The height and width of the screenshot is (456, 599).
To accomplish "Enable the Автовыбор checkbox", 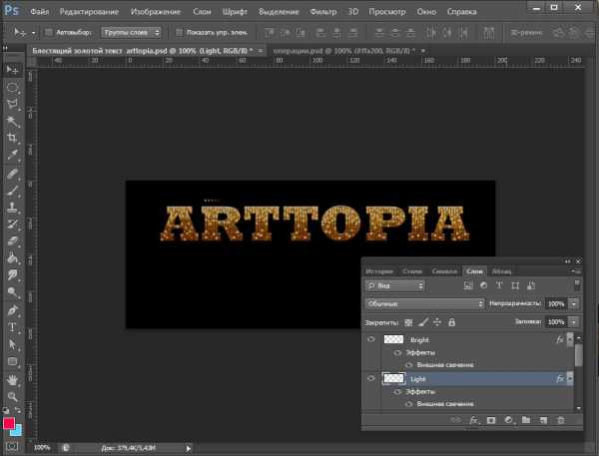I will [x=49, y=33].
